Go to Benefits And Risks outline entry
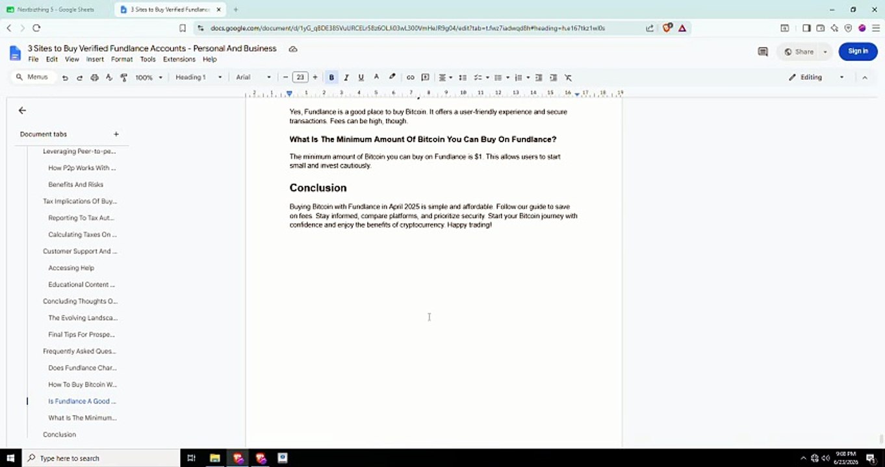The height and width of the screenshot is (467, 885). click(75, 185)
